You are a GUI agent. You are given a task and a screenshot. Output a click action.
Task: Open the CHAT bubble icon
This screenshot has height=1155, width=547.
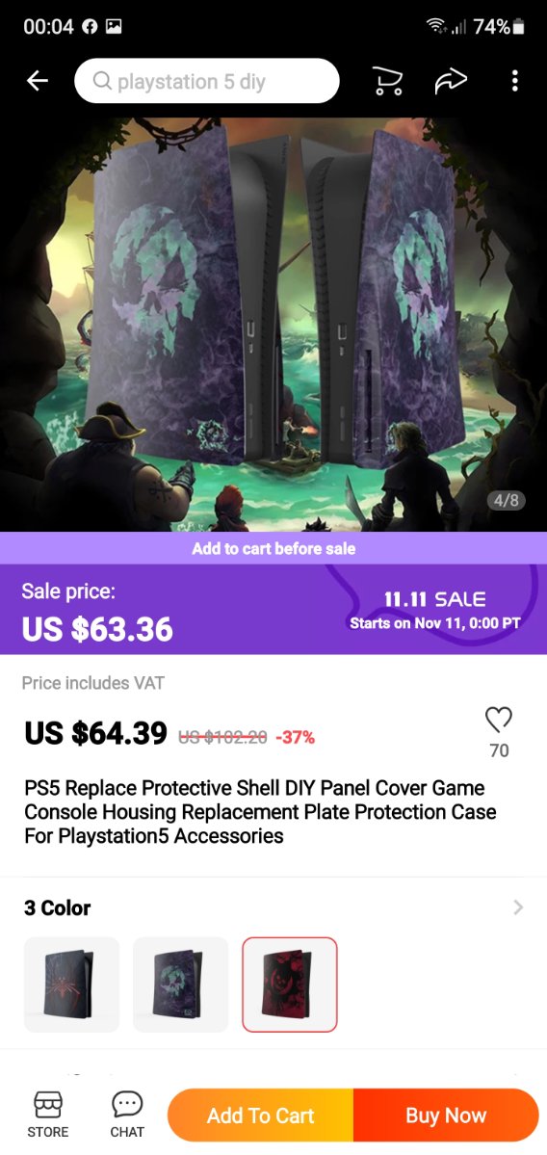pyautogui.click(x=127, y=1115)
